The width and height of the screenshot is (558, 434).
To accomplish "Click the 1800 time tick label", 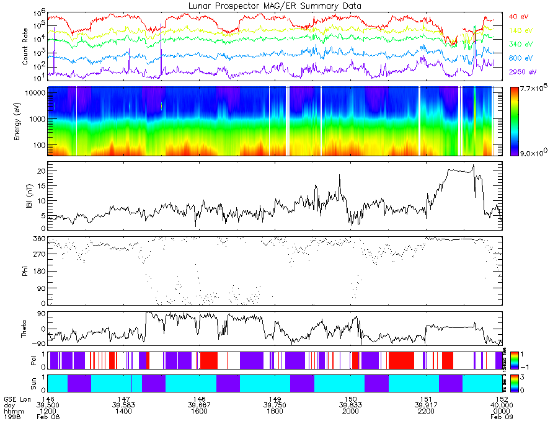I will (275, 411).
